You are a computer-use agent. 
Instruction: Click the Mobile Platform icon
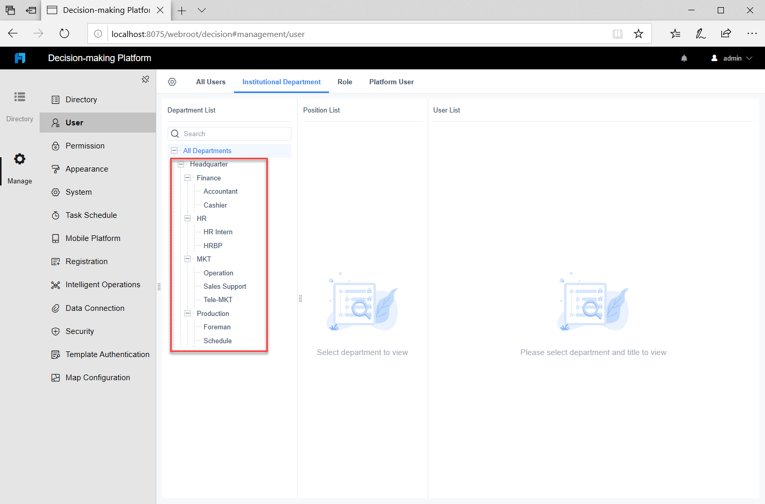coord(56,238)
